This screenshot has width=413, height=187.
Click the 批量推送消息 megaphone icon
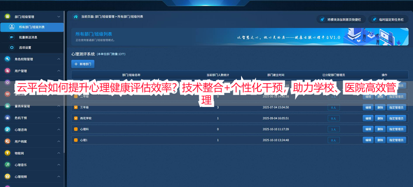11,37
